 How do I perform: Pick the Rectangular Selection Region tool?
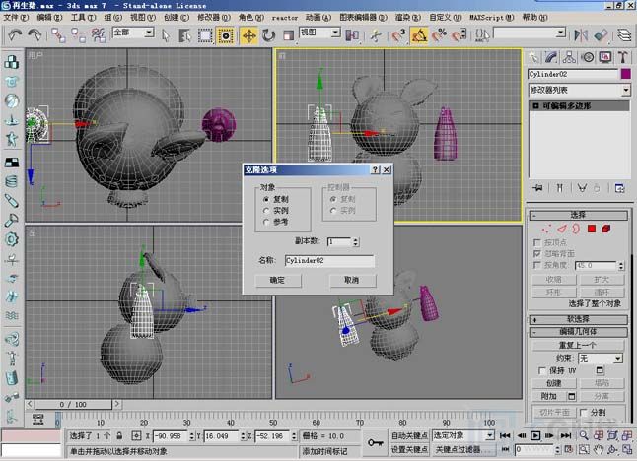(205, 35)
